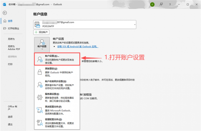The height and width of the screenshot is (131, 201).
Task: Open Office 帐户 page
Action: pos(12,108)
